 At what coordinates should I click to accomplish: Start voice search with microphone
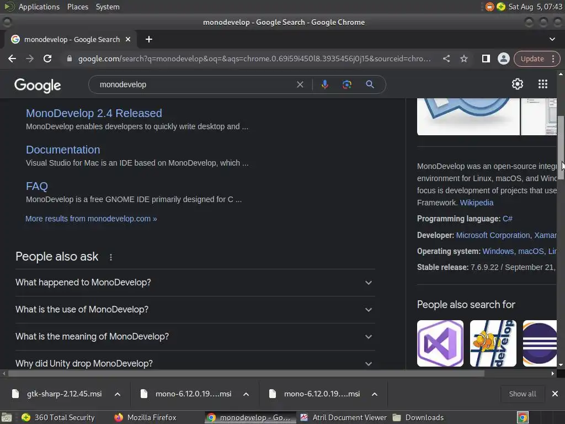pos(324,84)
